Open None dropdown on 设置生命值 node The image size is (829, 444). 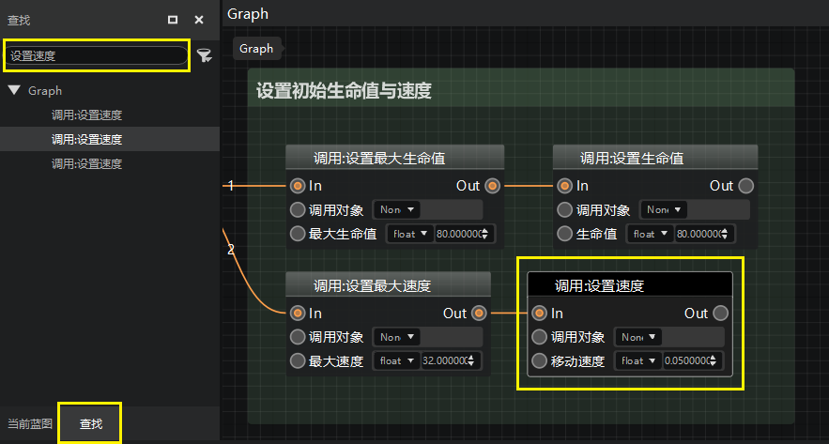pyautogui.click(x=664, y=210)
